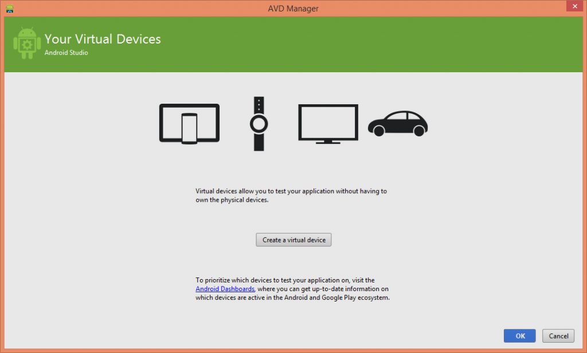This screenshot has width=587, height=353.
Task: Click the 'Your Virtual Devices' heading
Action: coord(103,39)
